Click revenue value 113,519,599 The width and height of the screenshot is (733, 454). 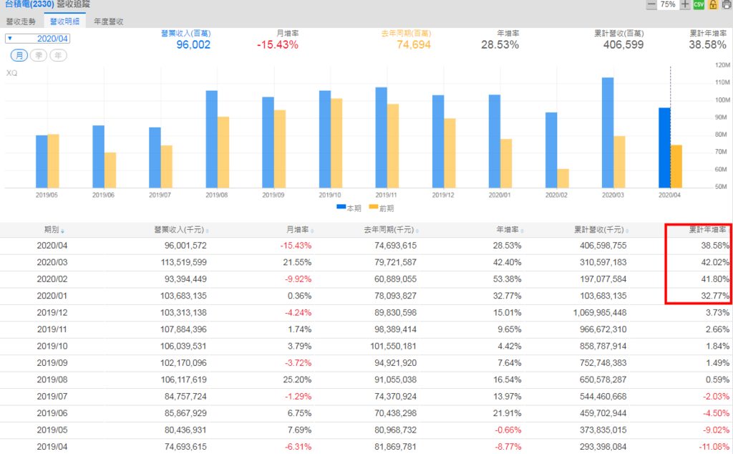(x=184, y=262)
